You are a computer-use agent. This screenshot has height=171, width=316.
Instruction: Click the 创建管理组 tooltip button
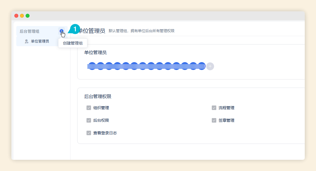coord(72,43)
